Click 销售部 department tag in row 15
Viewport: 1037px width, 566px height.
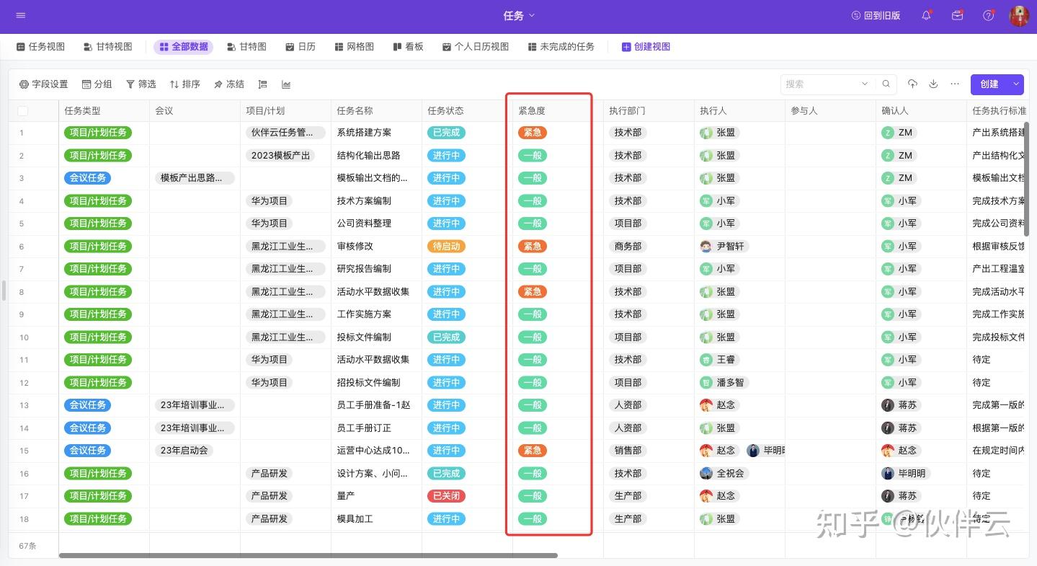(x=628, y=451)
